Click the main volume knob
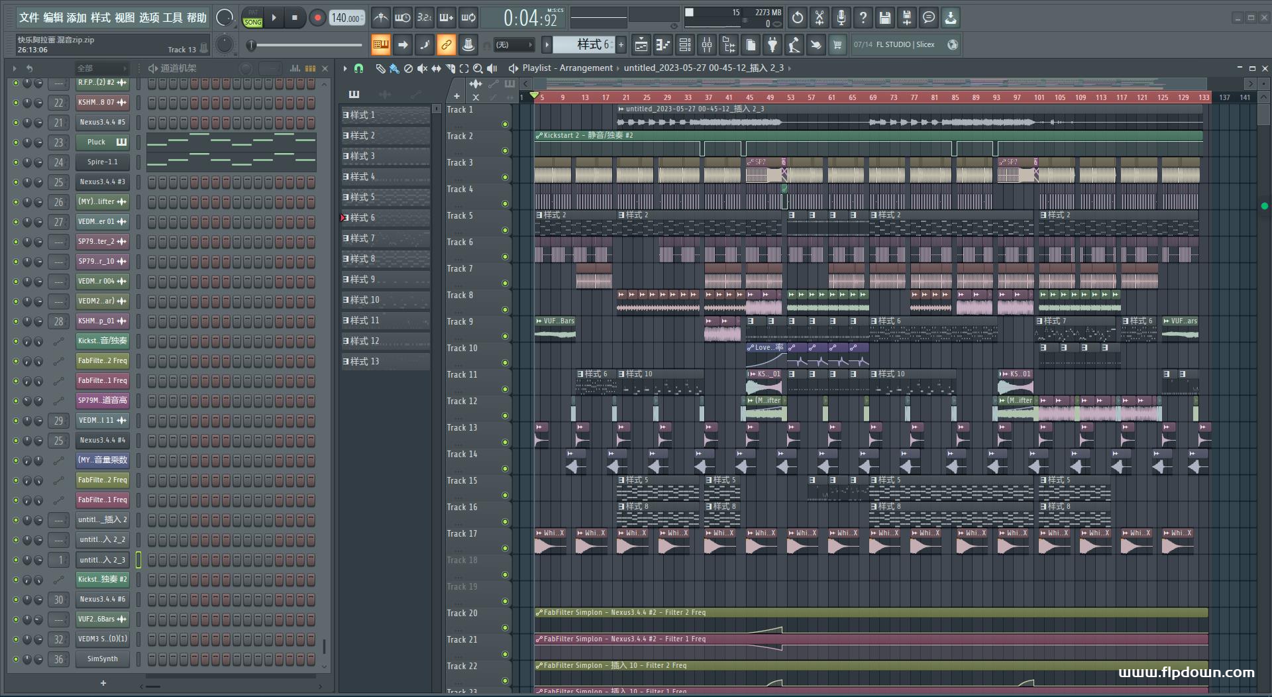 pos(225,18)
